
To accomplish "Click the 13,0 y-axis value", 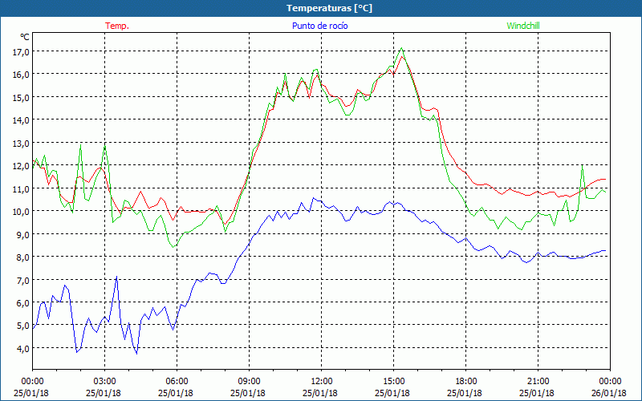I will click(x=22, y=144).
